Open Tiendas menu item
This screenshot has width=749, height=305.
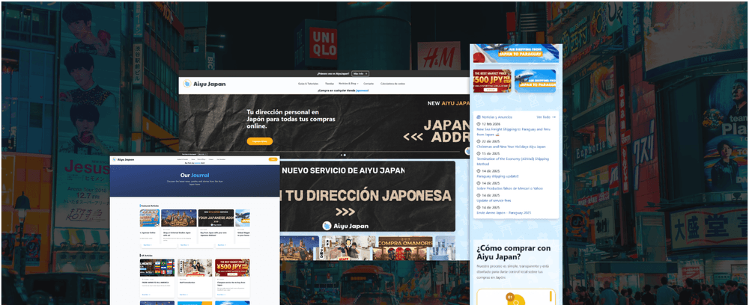pyautogui.click(x=330, y=84)
